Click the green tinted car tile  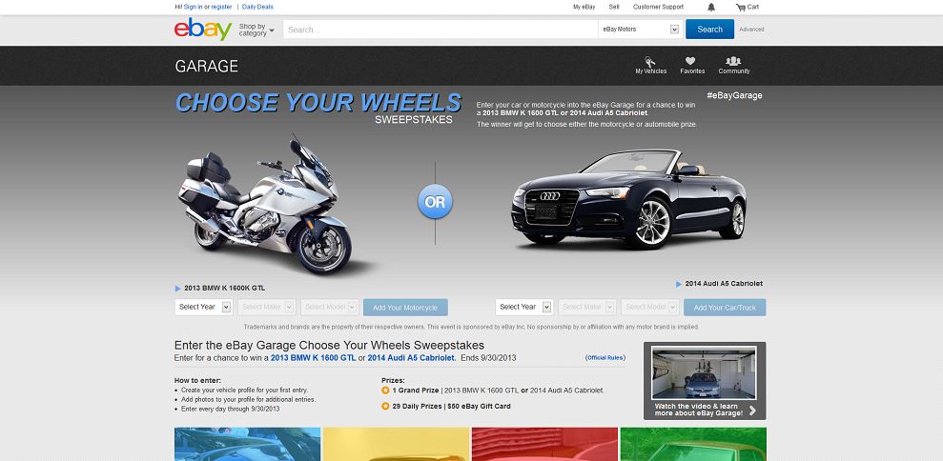[x=693, y=444]
